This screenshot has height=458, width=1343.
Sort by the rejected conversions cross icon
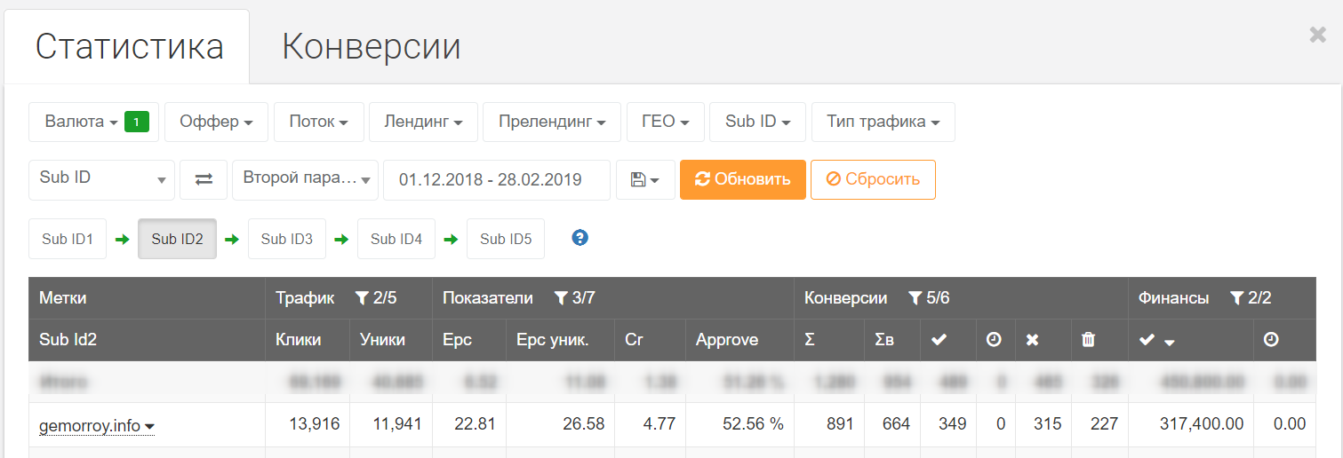click(x=1032, y=340)
